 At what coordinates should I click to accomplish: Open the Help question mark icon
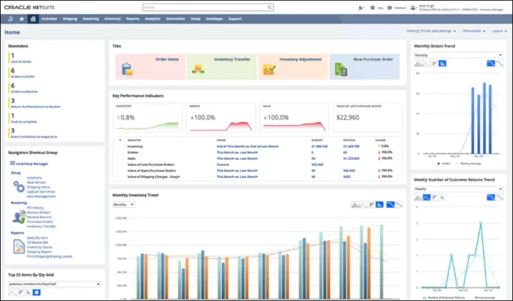point(372,8)
